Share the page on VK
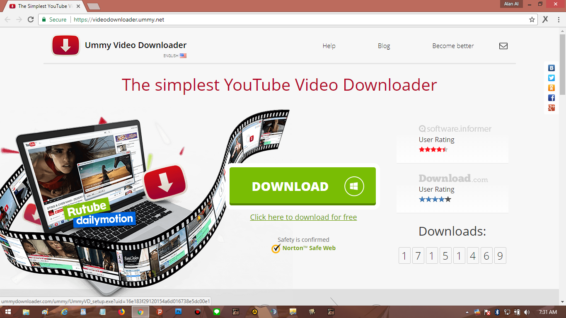 (x=551, y=68)
